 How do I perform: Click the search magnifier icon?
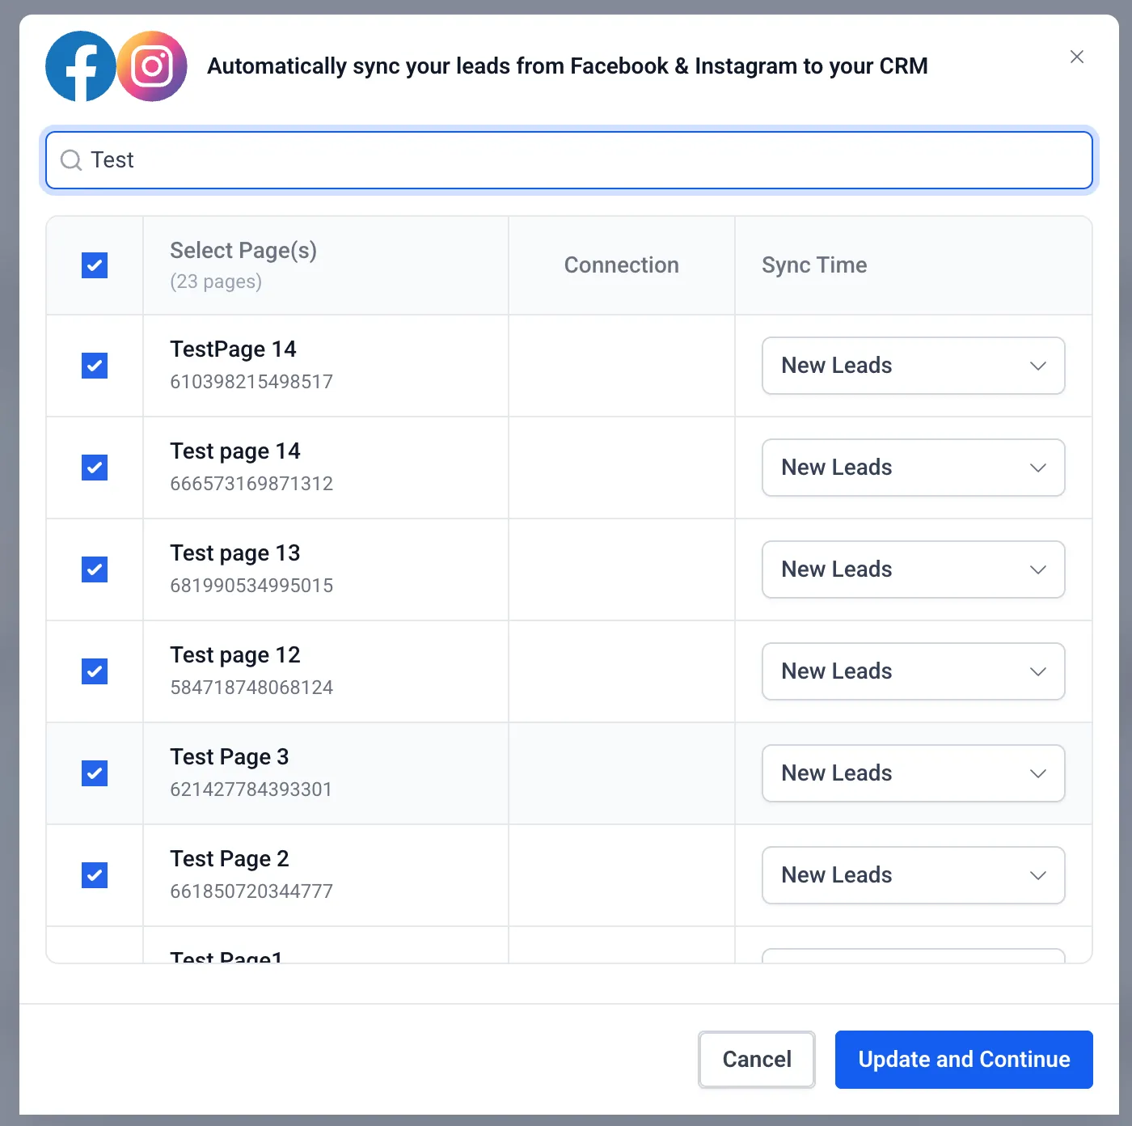pos(71,160)
